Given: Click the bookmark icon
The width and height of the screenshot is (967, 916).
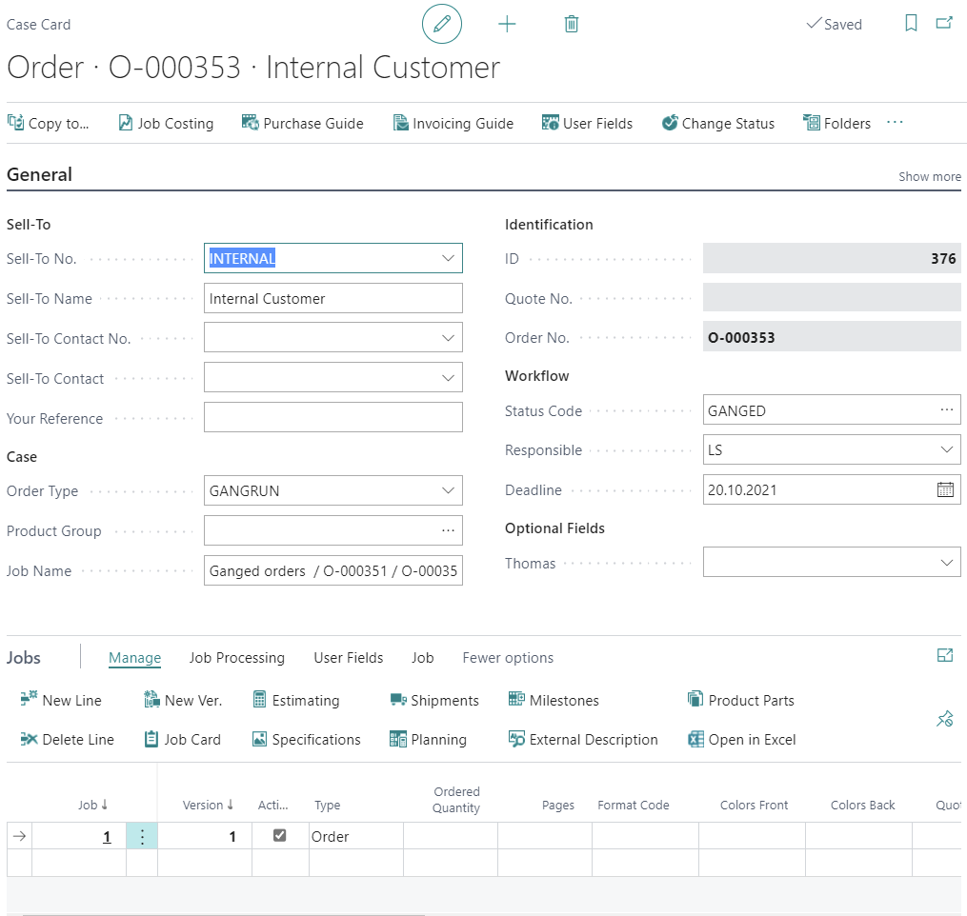Looking at the screenshot, I should [911, 24].
